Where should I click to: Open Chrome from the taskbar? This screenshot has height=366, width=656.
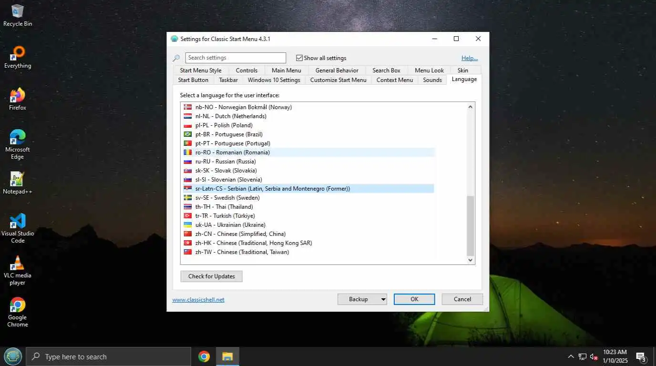204,356
